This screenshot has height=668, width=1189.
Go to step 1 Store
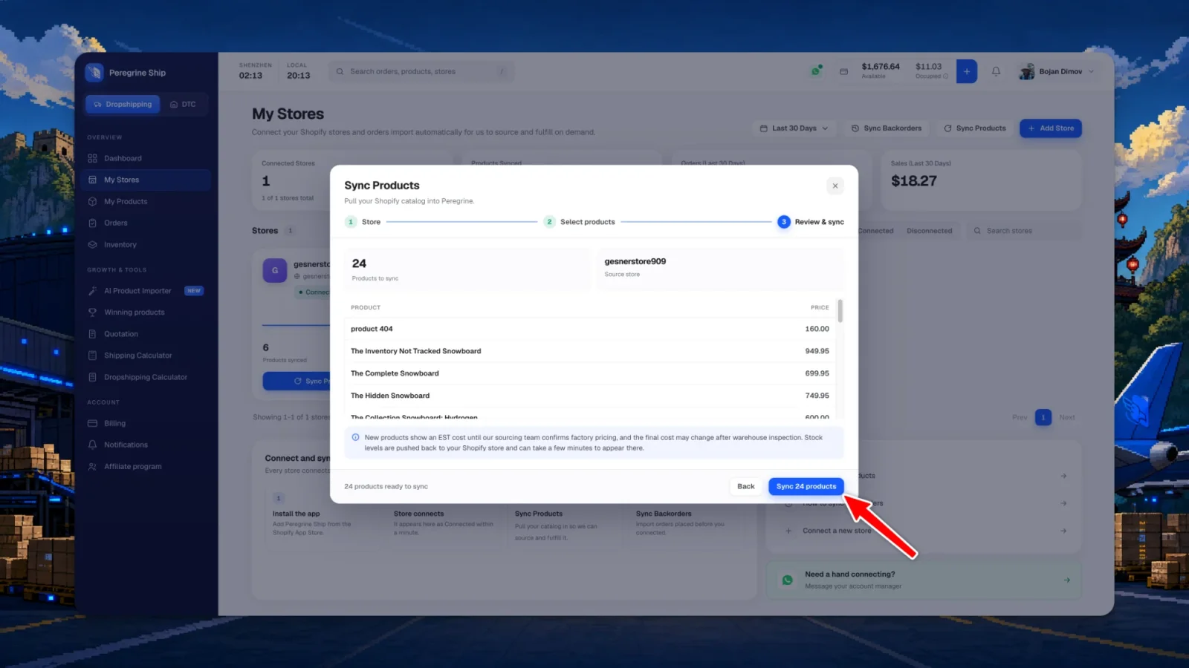363,222
